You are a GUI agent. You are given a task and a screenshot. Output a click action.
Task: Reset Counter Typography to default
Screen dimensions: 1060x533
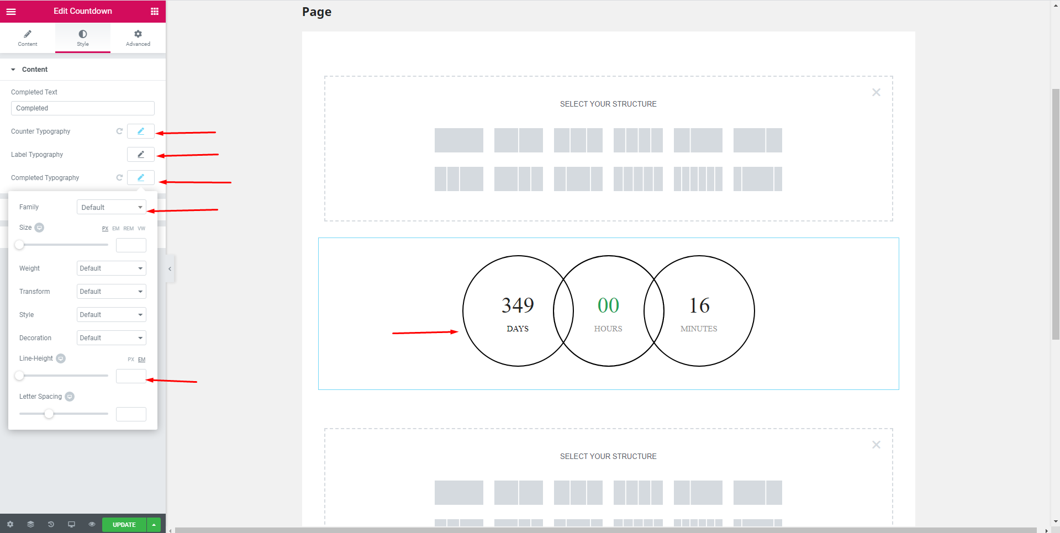click(119, 131)
